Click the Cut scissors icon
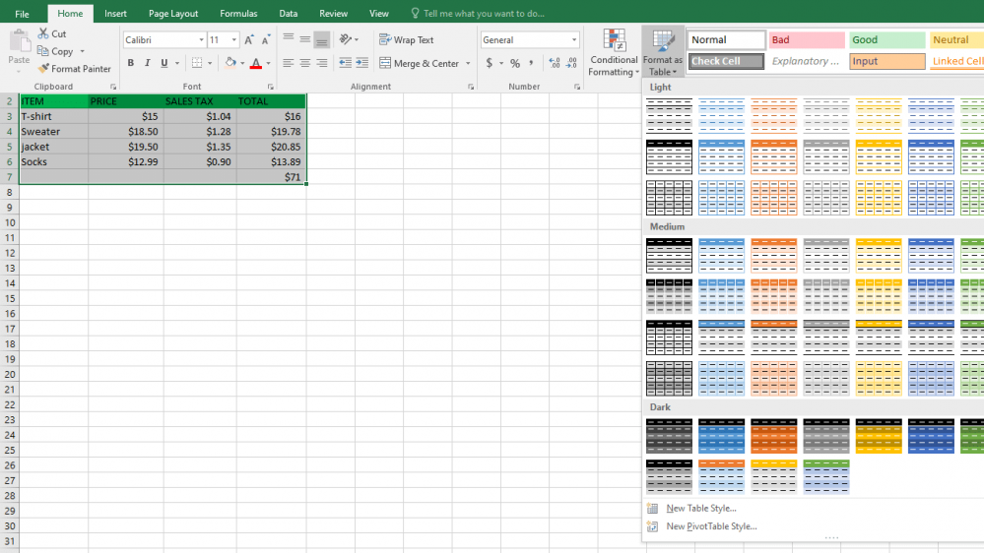 point(43,33)
